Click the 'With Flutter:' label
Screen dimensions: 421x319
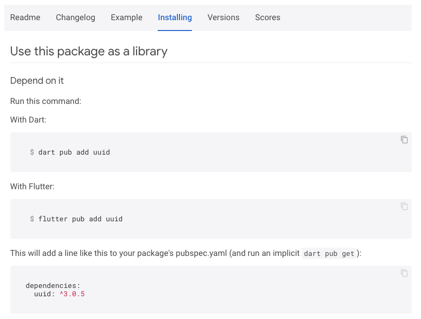point(33,187)
